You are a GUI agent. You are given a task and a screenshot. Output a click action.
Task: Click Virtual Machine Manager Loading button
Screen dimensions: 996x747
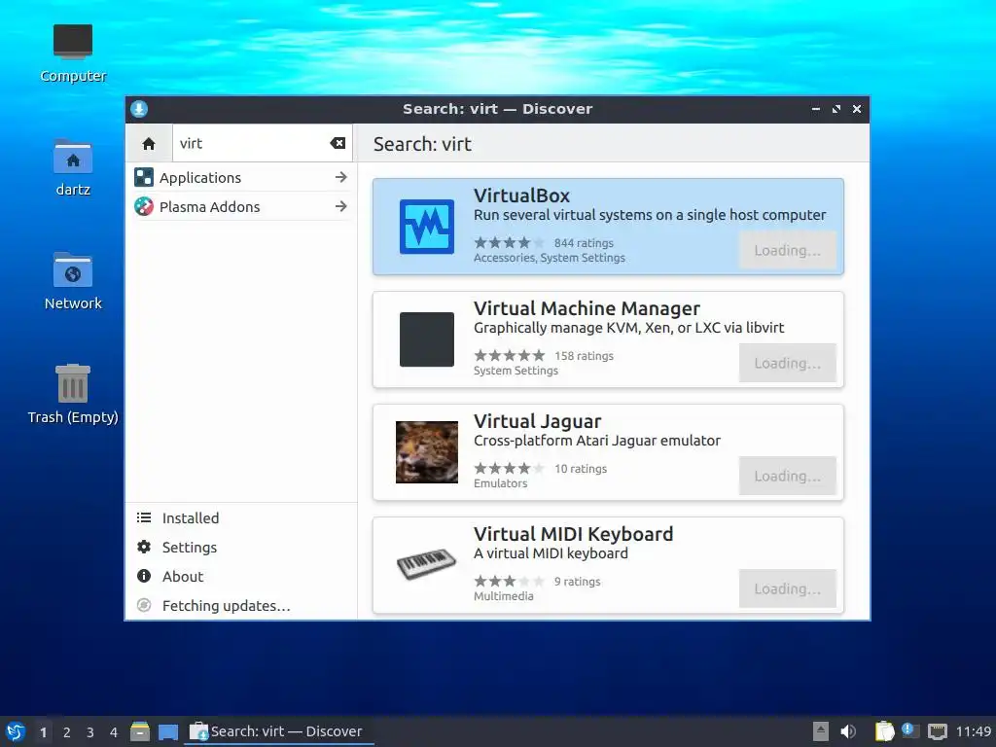(787, 363)
